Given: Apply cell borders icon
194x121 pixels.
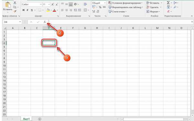Looking at the screenshot, I should point(40,10).
